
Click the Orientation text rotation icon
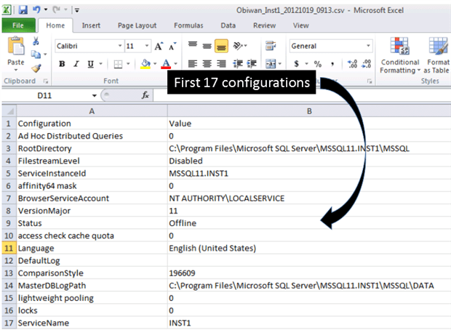click(x=238, y=46)
